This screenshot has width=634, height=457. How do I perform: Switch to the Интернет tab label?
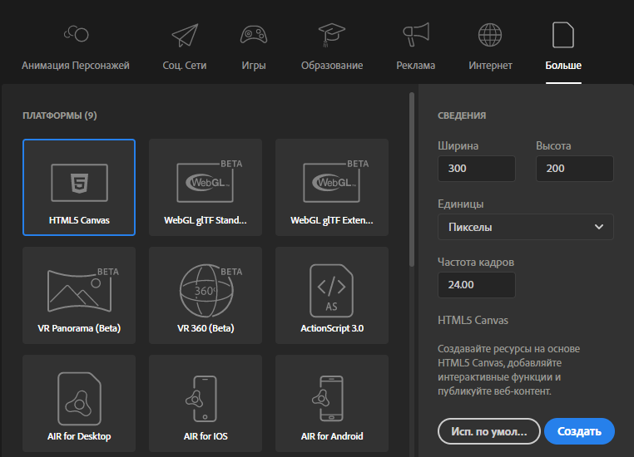pyautogui.click(x=490, y=66)
